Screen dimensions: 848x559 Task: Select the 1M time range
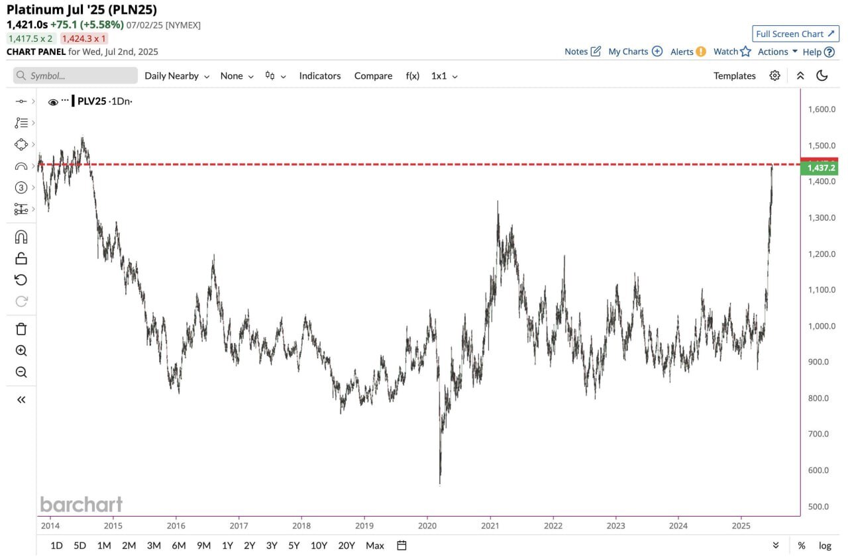point(104,546)
